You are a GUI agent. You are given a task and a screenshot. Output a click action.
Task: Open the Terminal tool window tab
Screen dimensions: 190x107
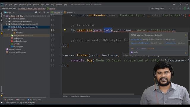[x=20, y=100]
